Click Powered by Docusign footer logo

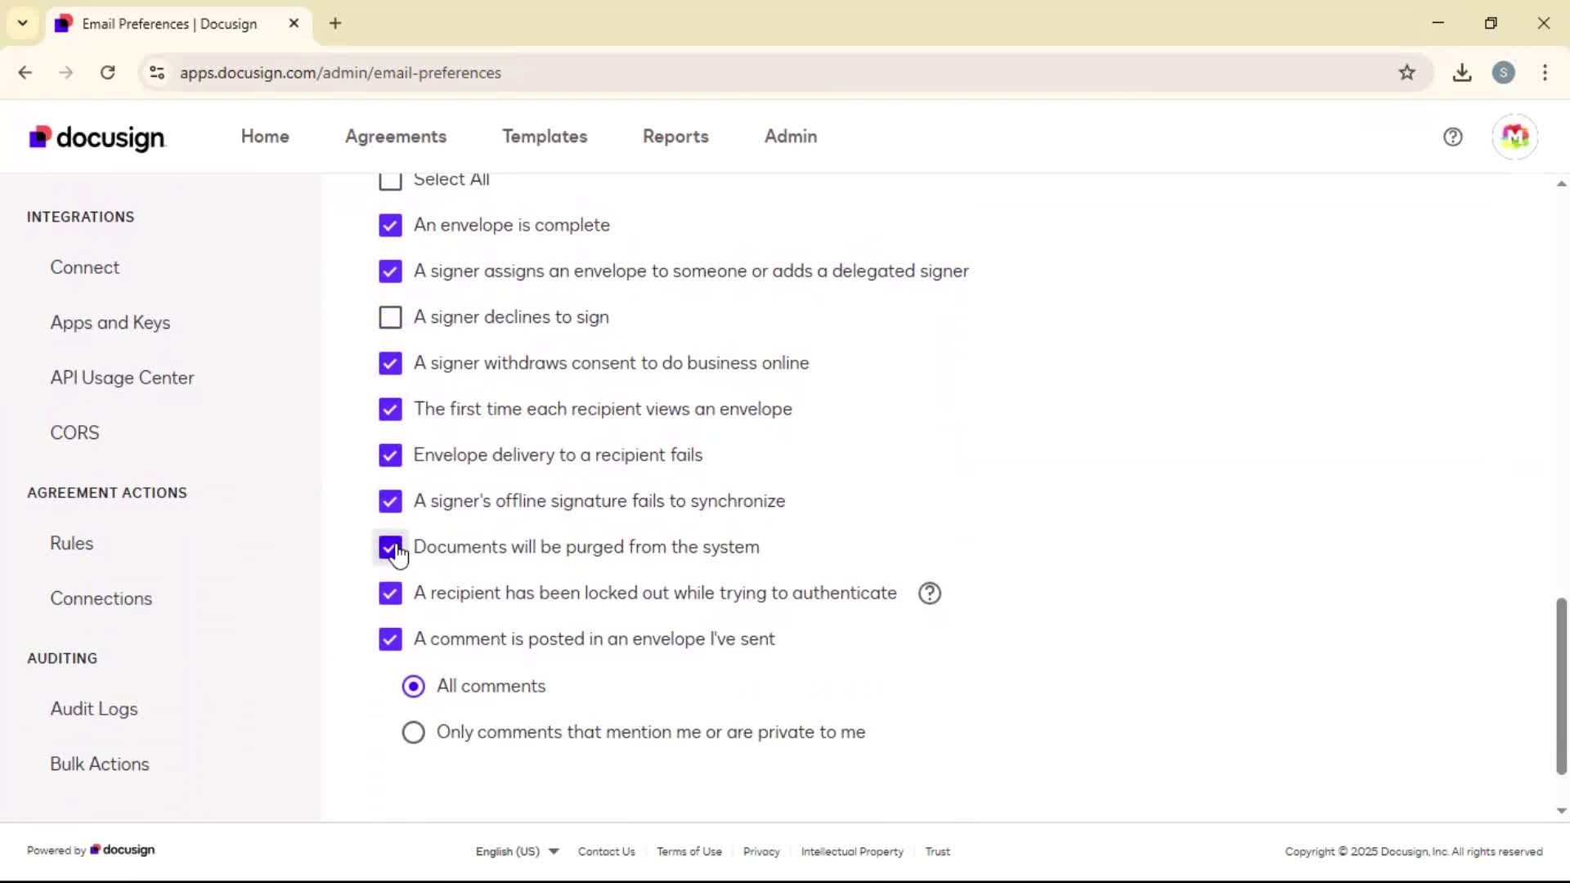123,850
